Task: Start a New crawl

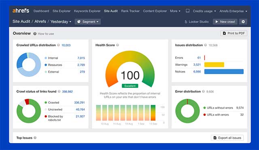Action: 225,22
